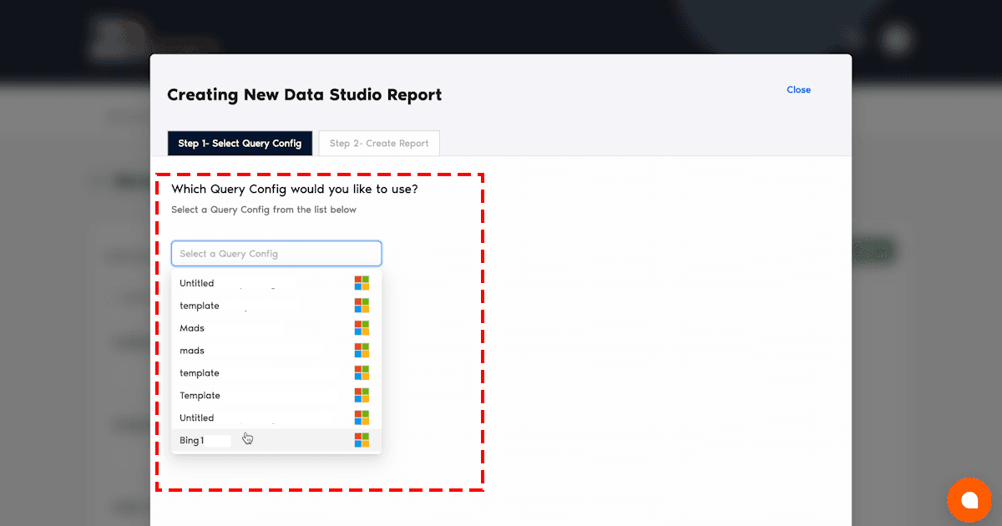Click the Microsoft icon on the first template row
1002x526 pixels.
[x=362, y=306]
